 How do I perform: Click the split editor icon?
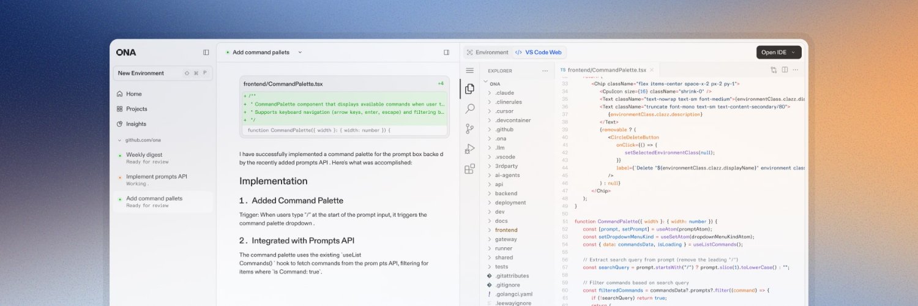785,70
